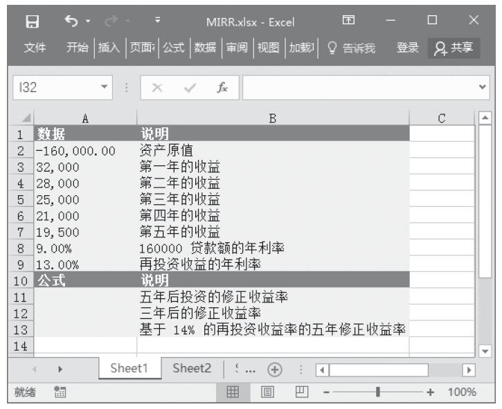This screenshot has height=409, width=502.
Task: Add a new sheet with plus icon
Action: point(275,369)
